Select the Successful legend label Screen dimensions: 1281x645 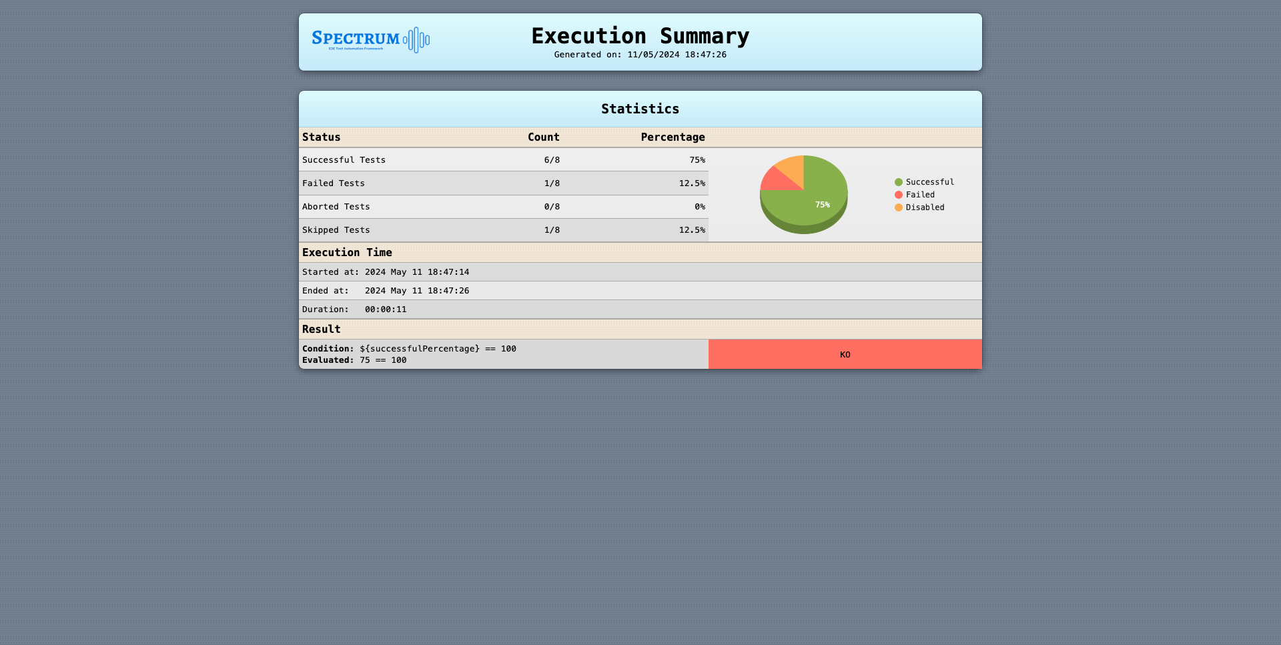coord(930,182)
